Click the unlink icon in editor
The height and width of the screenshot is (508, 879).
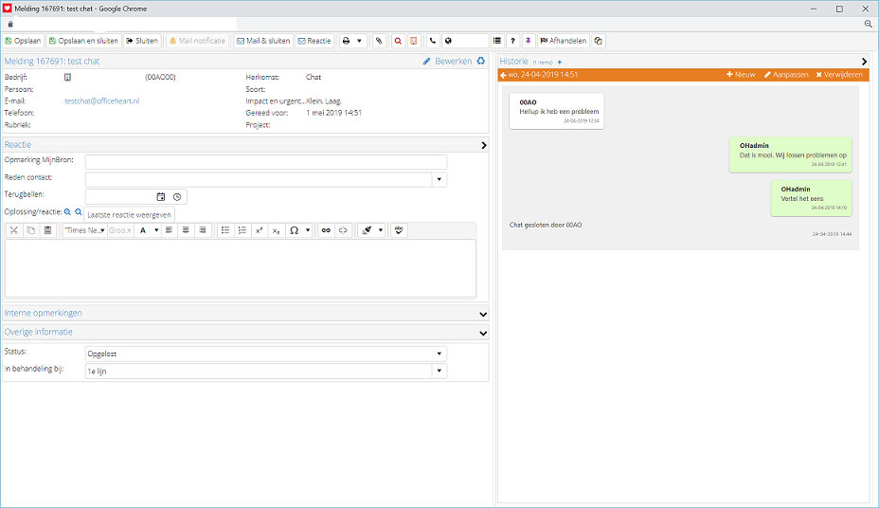point(343,230)
